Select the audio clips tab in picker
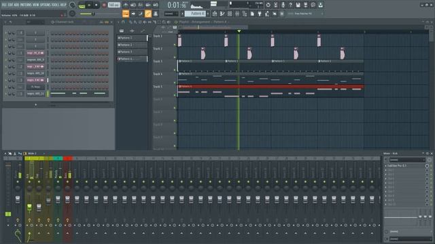 point(132,30)
